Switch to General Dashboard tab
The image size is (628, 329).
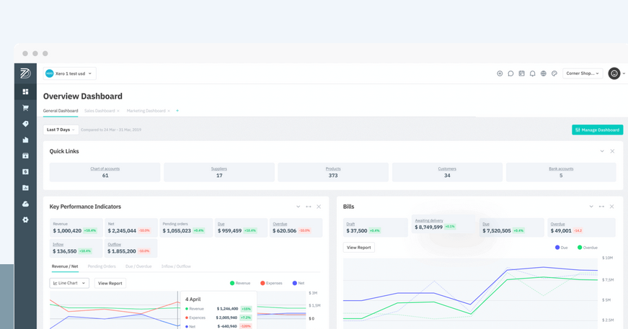tap(61, 111)
